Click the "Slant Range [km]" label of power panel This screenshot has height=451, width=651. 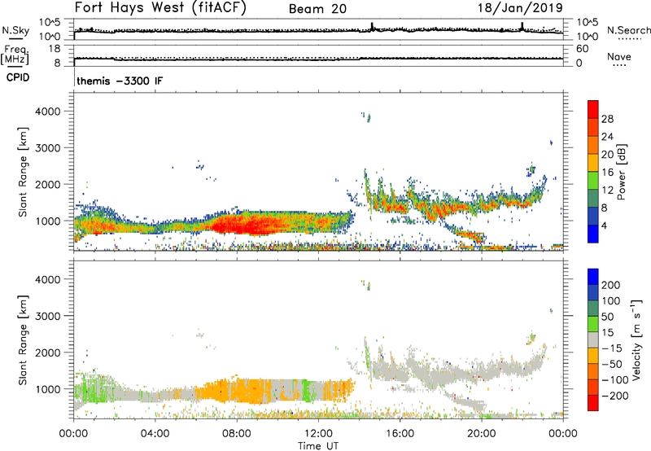pos(23,172)
